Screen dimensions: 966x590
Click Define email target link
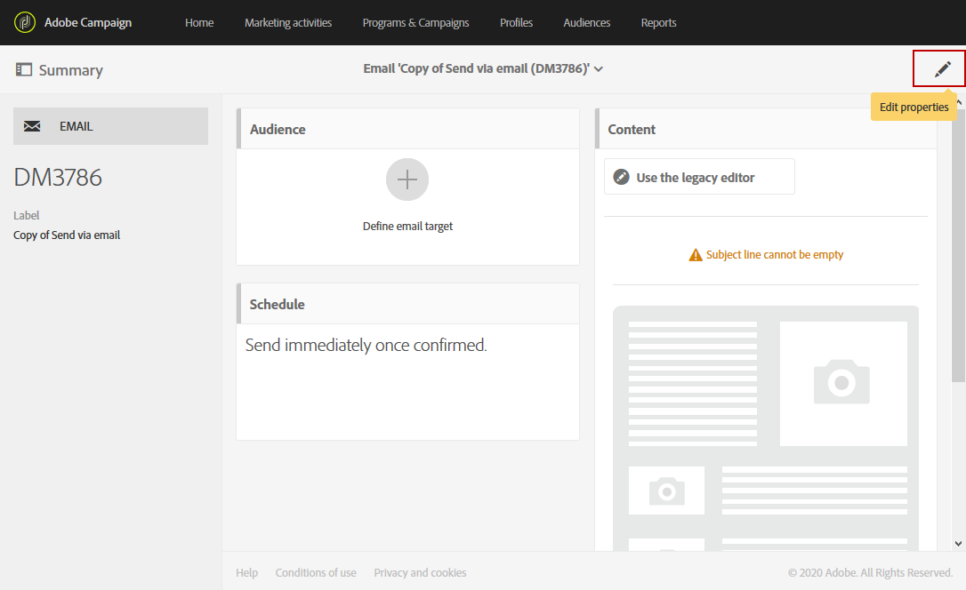(x=407, y=227)
